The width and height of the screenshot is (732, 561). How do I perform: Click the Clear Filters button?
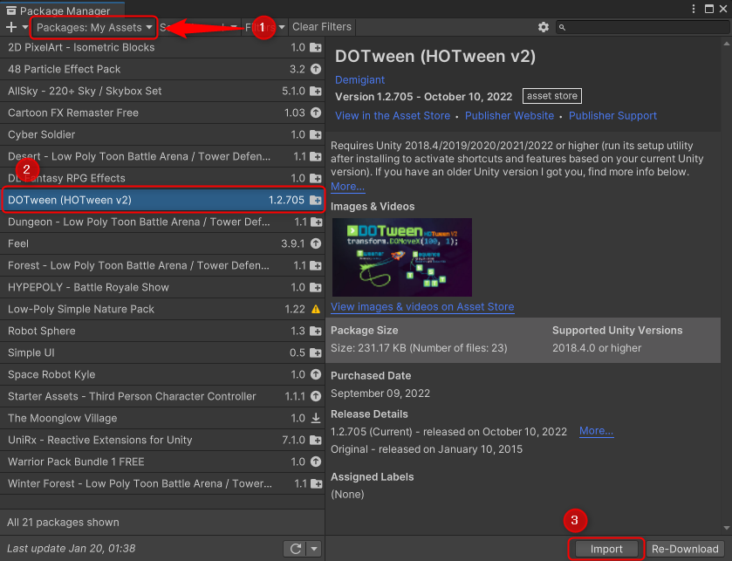tap(322, 27)
